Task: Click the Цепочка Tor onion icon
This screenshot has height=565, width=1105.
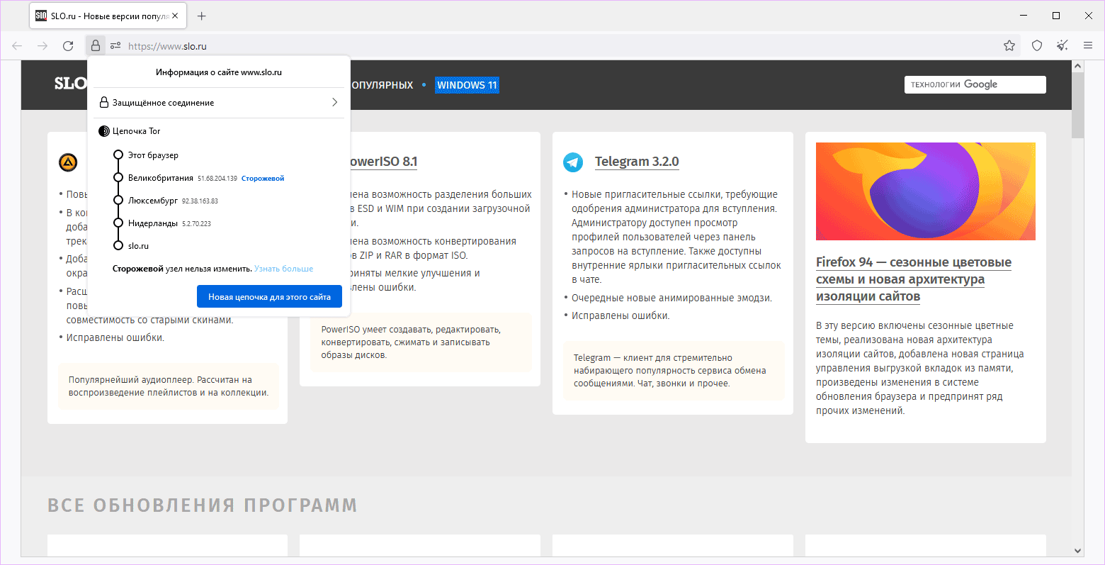Action: (x=104, y=131)
